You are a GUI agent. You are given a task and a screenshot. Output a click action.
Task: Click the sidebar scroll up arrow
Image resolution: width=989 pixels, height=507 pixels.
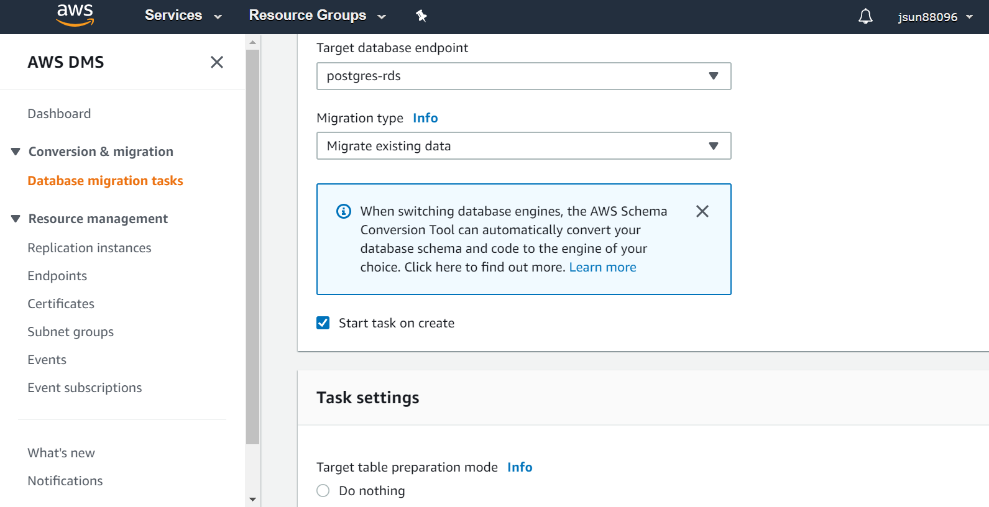click(x=252, y=42)
